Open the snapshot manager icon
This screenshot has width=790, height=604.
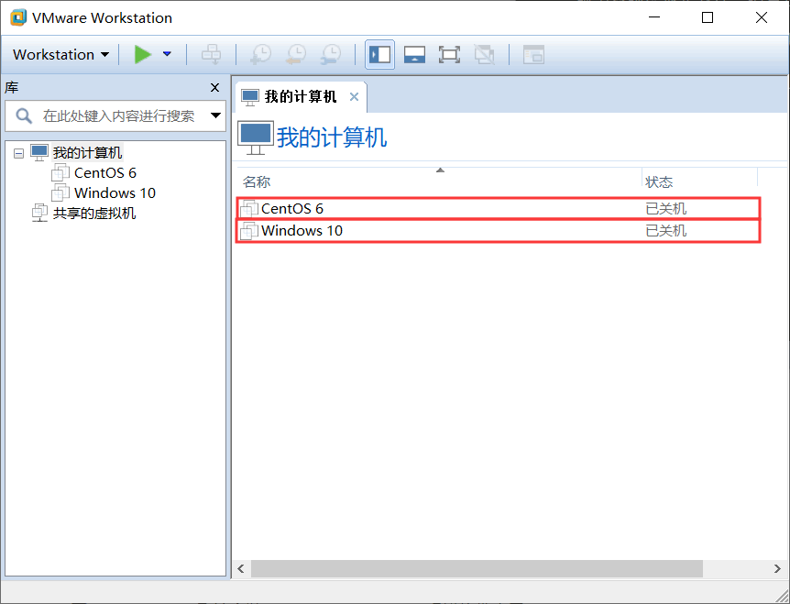pyautogui.click(x=330, y=55)
